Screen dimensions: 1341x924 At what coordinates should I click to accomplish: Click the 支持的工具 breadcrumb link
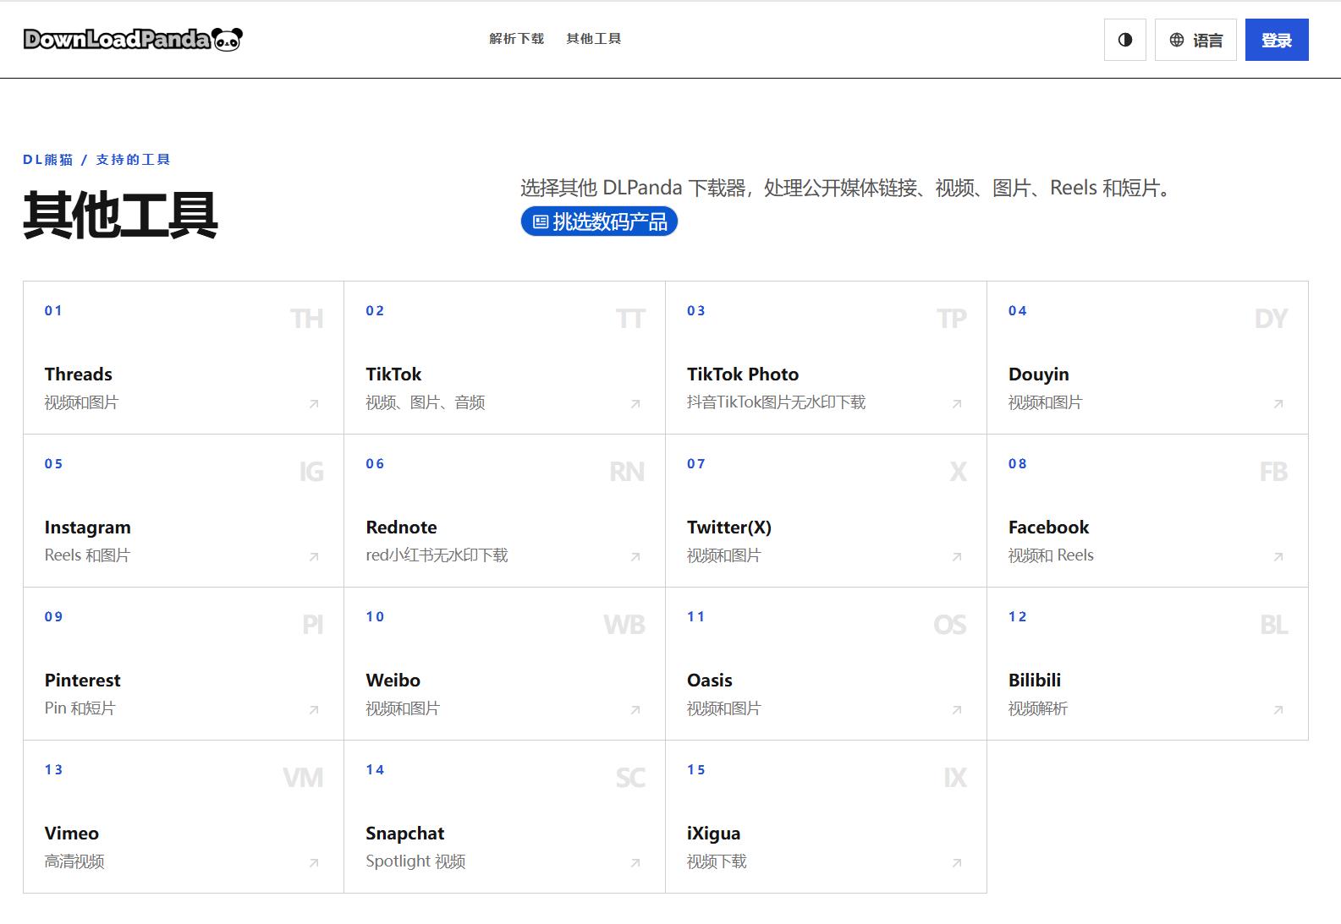(133, 160)
